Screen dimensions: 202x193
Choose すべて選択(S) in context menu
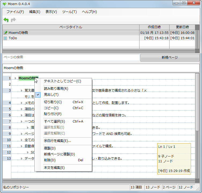click(63, 121)
